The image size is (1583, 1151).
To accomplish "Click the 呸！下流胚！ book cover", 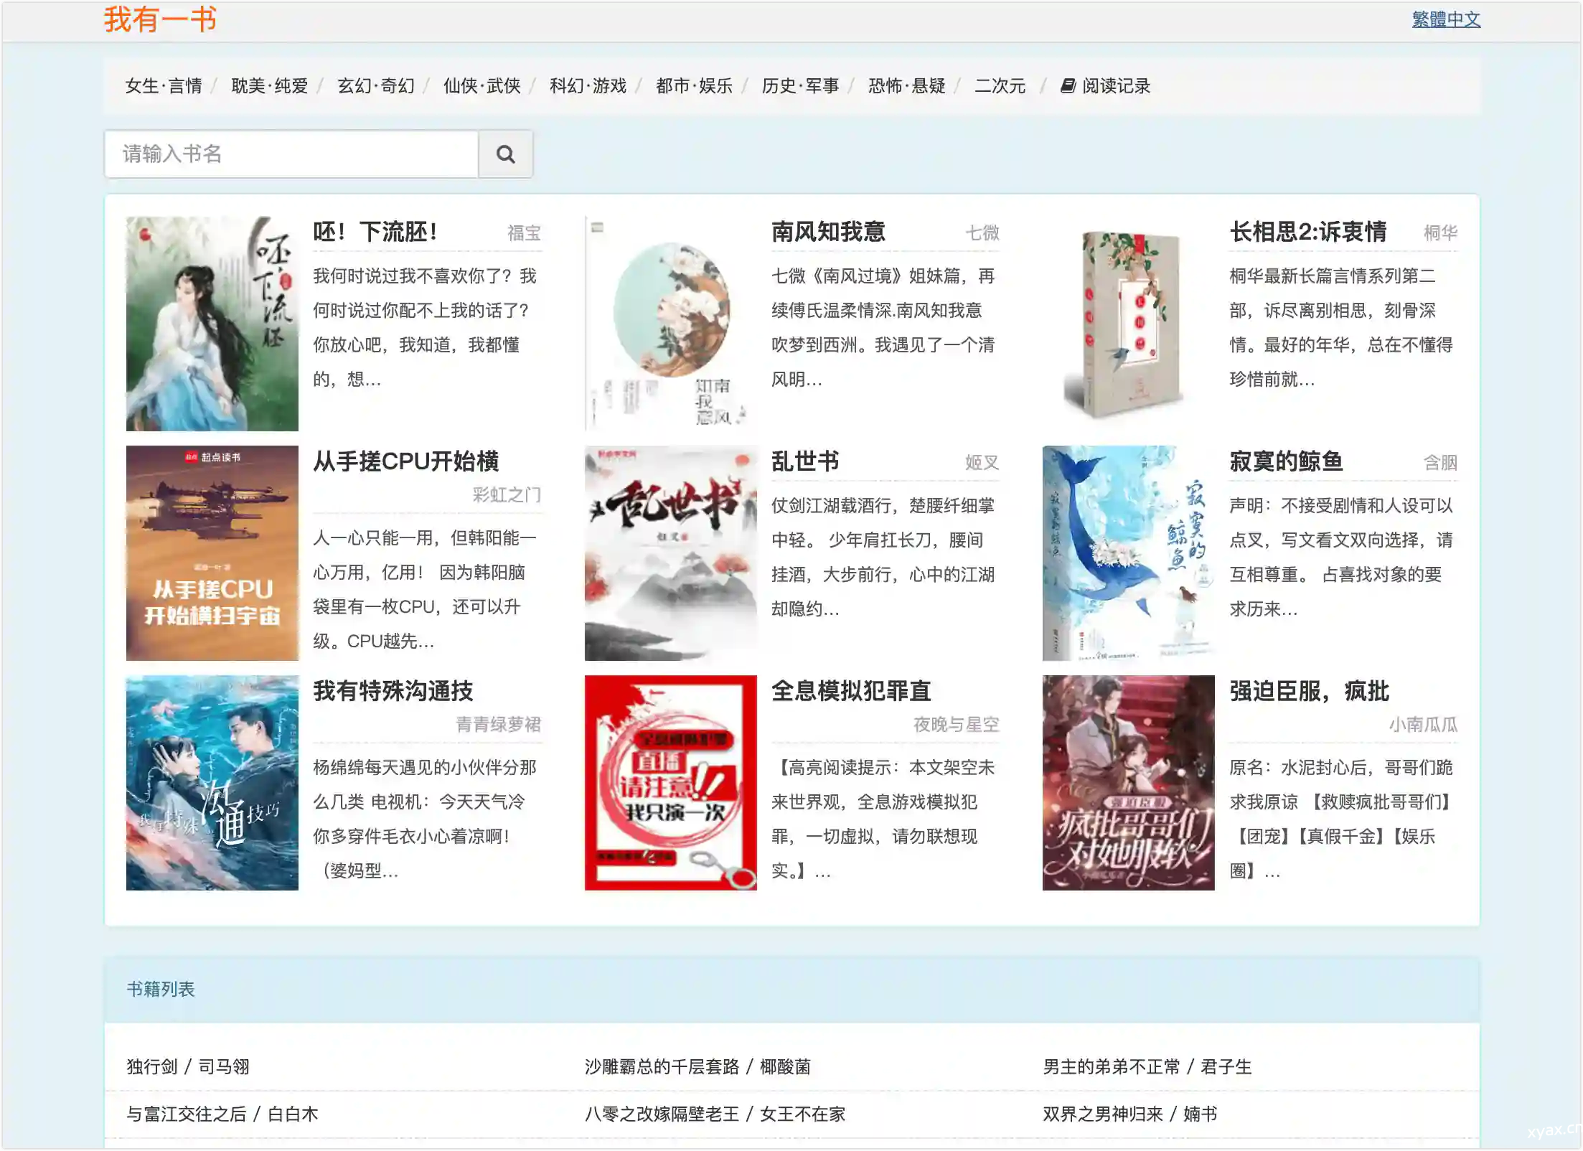I will [x=212, y=324].
